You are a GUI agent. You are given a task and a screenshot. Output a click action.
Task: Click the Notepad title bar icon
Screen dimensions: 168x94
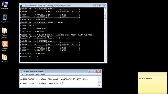[21, 72]
